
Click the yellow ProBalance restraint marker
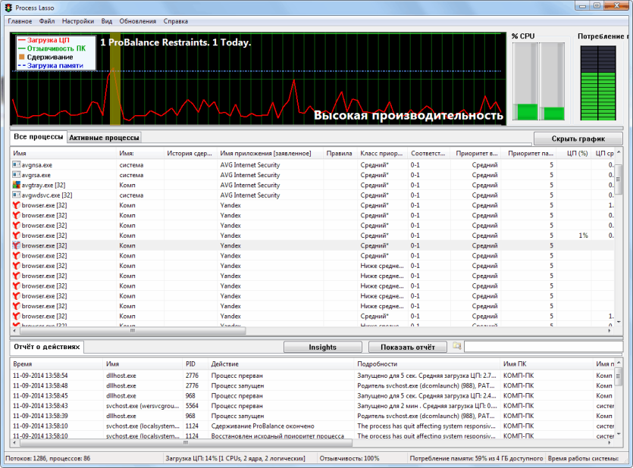[x=115, y=80]
